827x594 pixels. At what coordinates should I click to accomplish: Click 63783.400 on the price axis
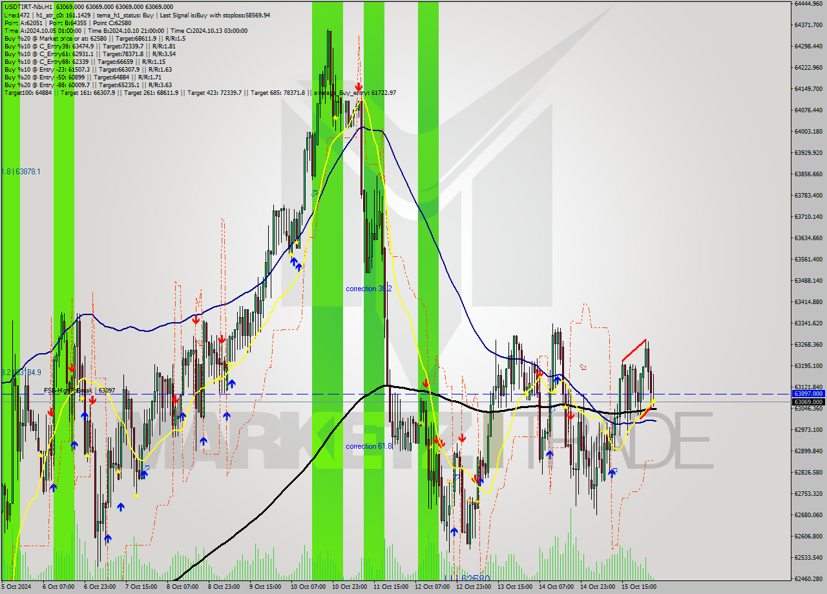[x=809, y=195]
